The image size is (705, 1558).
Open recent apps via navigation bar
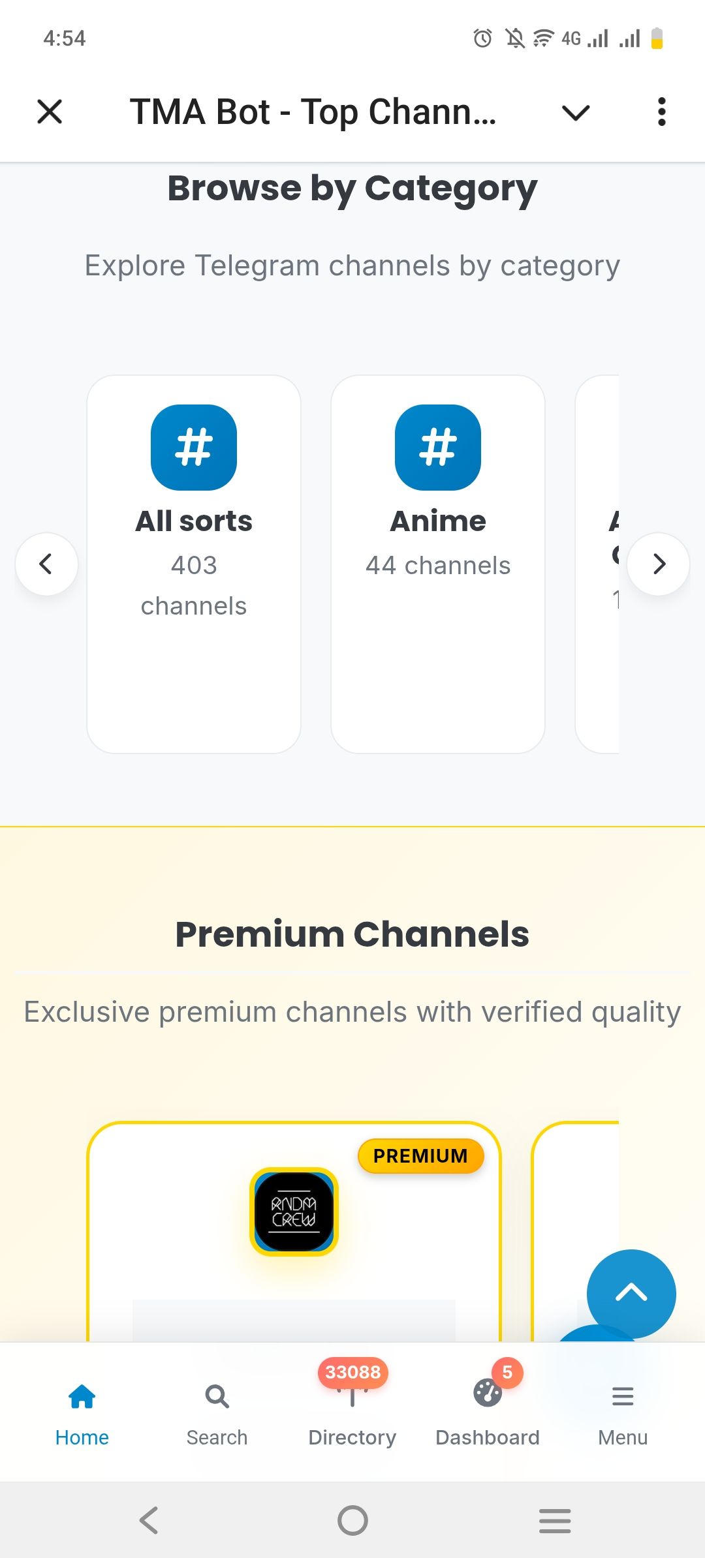click(x=555, y=1520)
